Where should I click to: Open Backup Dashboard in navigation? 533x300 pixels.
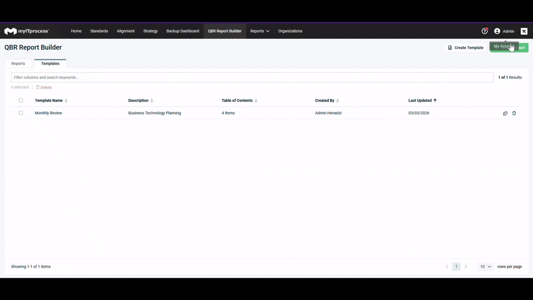(x=183, y=31)
